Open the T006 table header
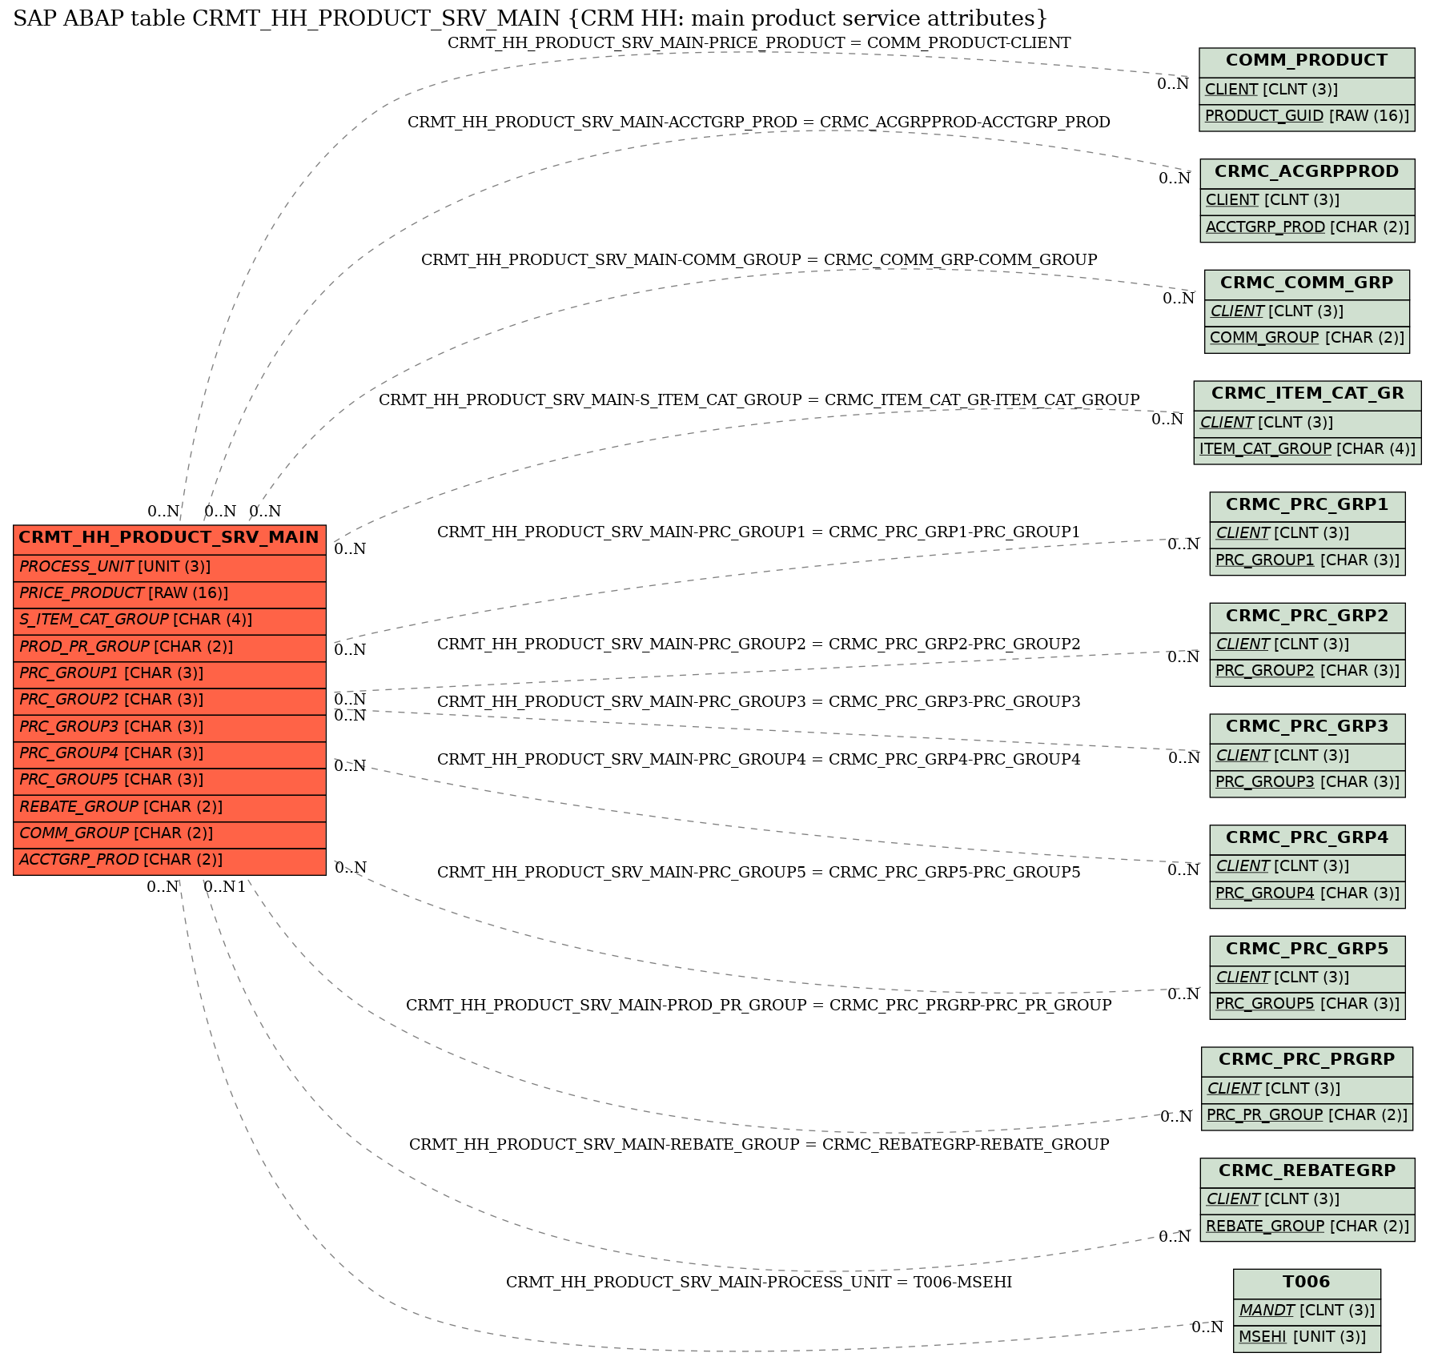The image size is (1434, 1361). [1307, 1283]
